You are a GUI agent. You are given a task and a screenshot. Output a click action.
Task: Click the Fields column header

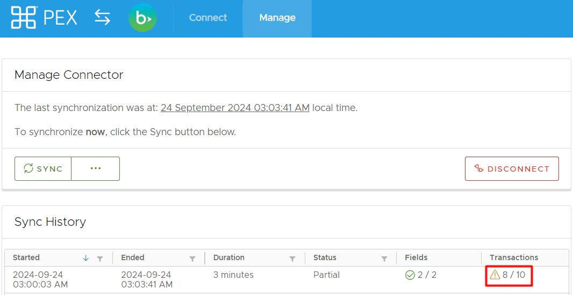pyautogui.click(x=416, y=257)
